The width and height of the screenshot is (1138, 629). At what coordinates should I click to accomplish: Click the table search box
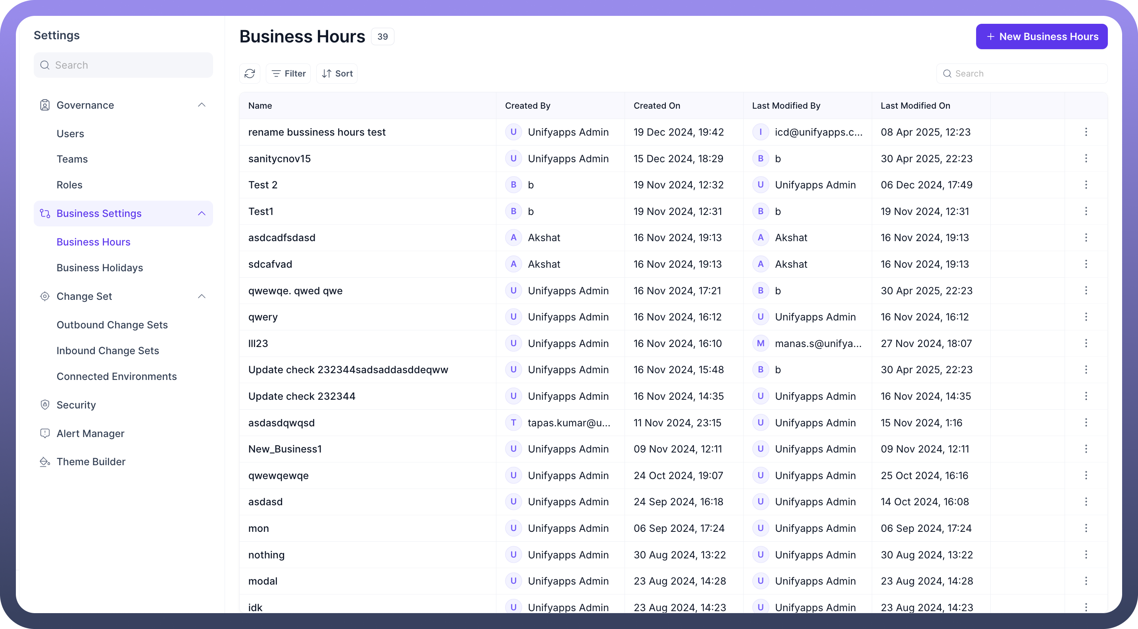[1021, 74]
